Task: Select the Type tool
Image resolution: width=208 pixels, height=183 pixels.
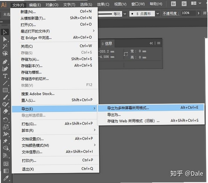Action: tap(5, 76)
